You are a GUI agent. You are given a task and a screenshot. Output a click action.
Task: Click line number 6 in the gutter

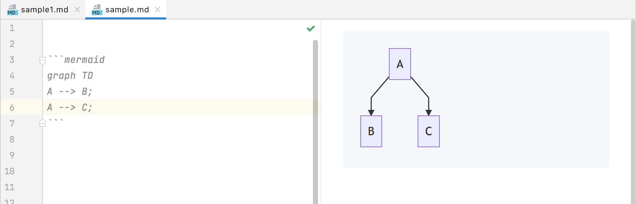[x=12, y=107]
